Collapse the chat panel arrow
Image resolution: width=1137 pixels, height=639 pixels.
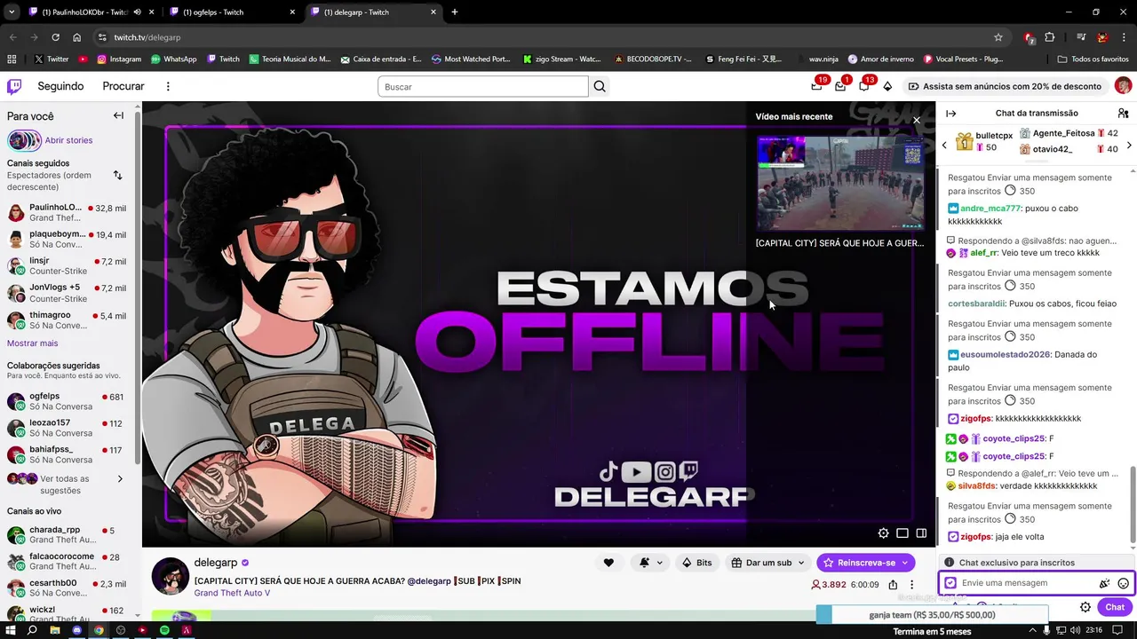point(950,114)
